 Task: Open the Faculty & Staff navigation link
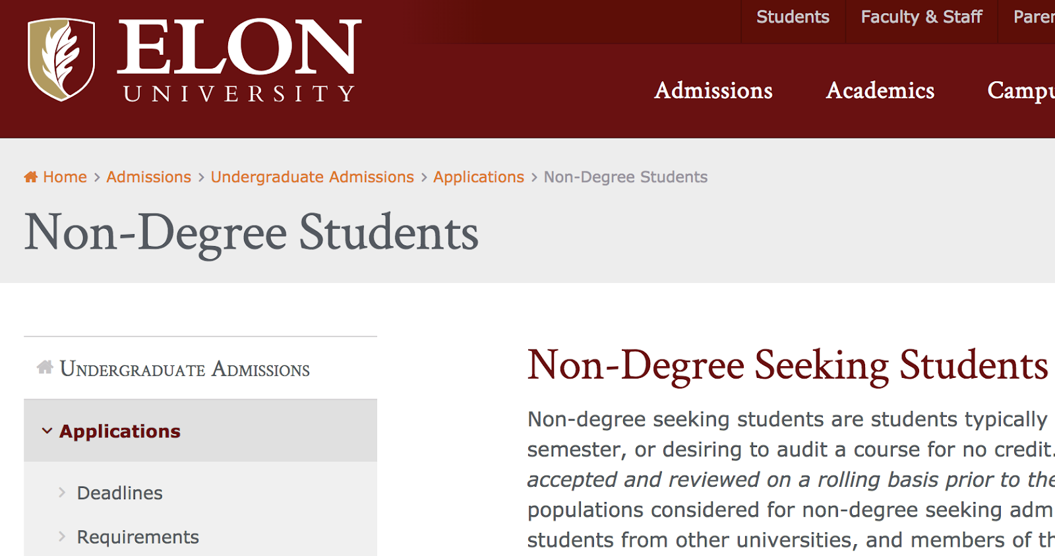(x=921, y=17)
